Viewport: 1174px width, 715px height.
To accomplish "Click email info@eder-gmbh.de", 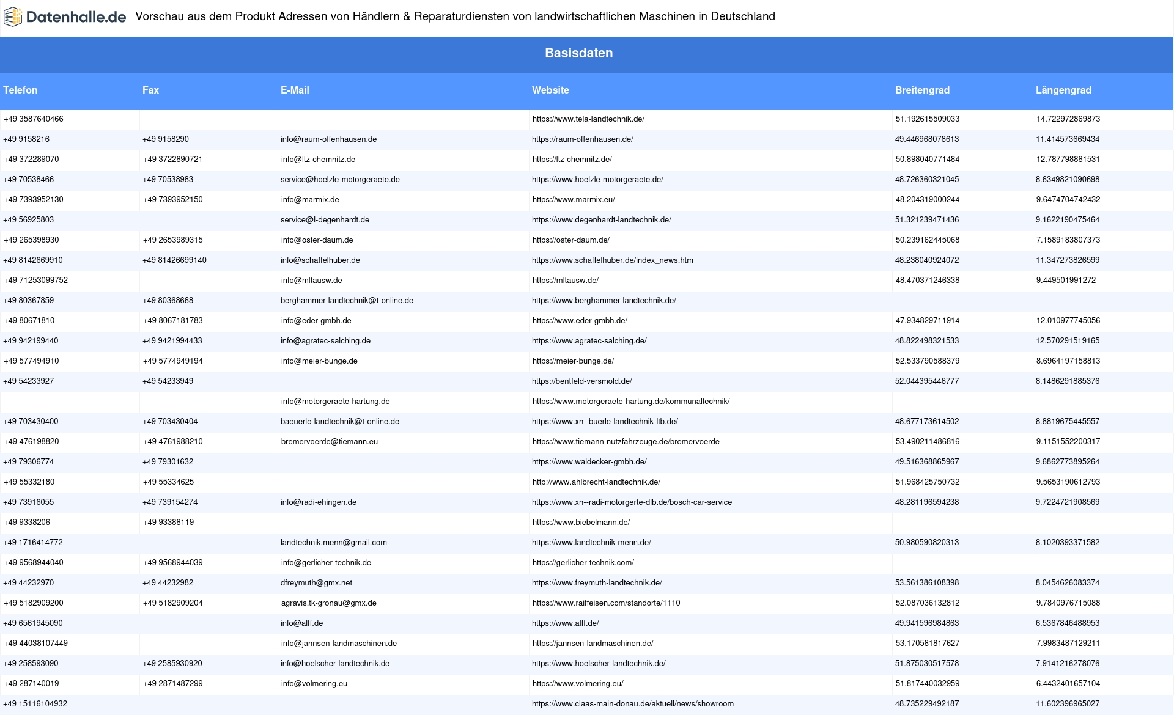I will click(316, 321).
